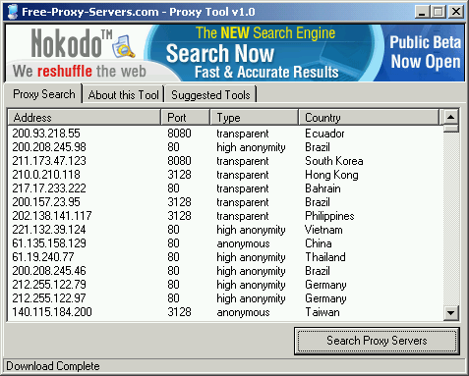This screenshot has height=376, width=469.
Task: Close the Proxy Tool window
Action: pyautogui.click(x=456, y=12)
